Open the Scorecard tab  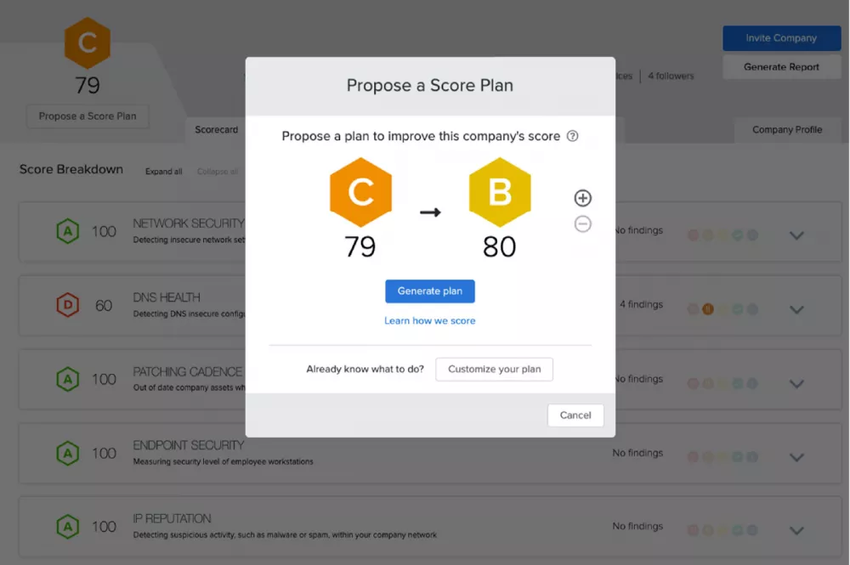[x=216, y=130]
